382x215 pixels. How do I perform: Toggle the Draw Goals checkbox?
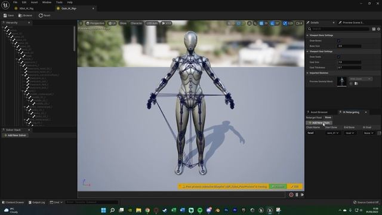click(338, 57)
